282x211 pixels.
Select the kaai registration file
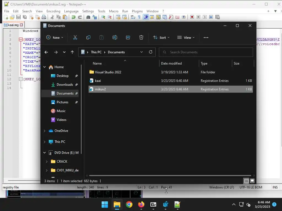[x=171, y=81]
